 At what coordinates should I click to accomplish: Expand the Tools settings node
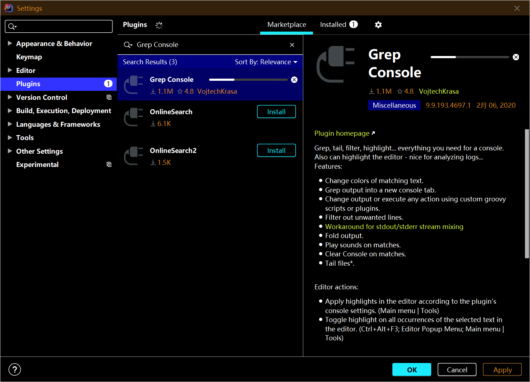(x=10, y=138)
